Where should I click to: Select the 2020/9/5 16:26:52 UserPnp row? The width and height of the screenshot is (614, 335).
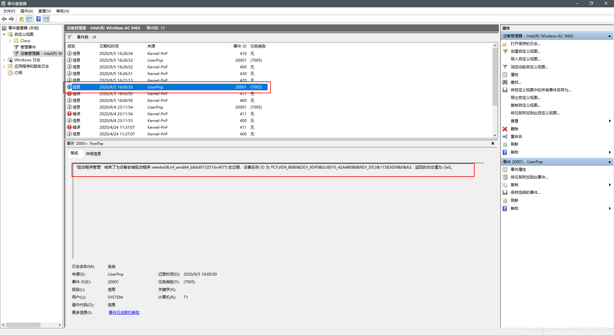167,60
